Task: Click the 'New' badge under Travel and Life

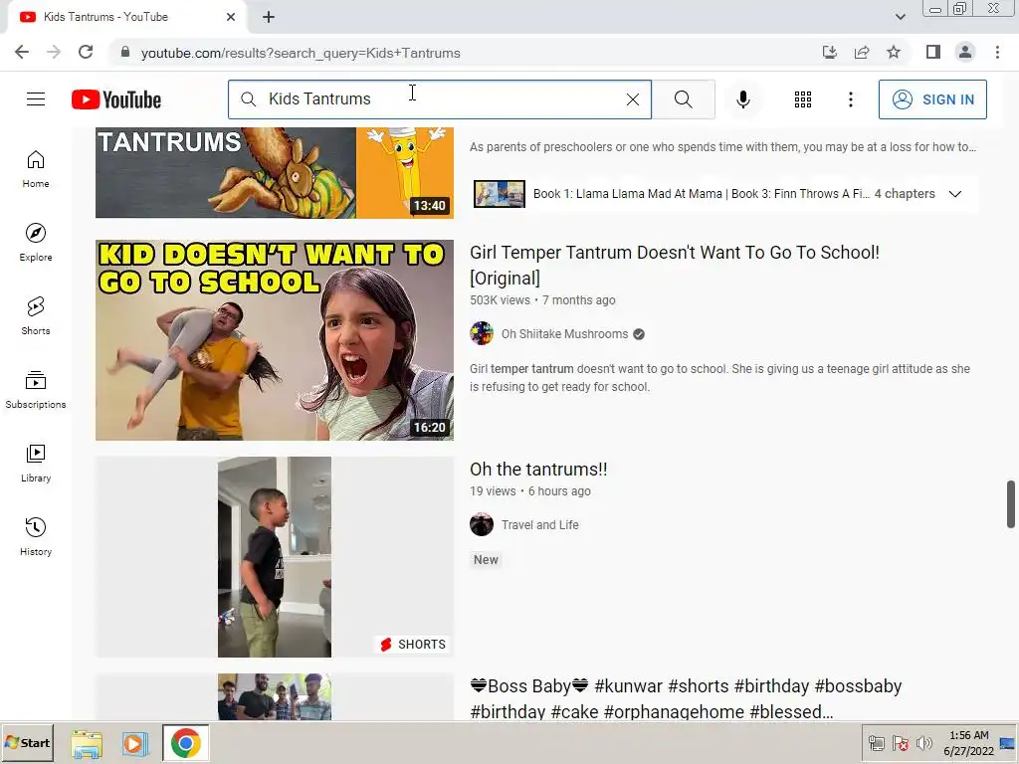Action: click(486, 560)
